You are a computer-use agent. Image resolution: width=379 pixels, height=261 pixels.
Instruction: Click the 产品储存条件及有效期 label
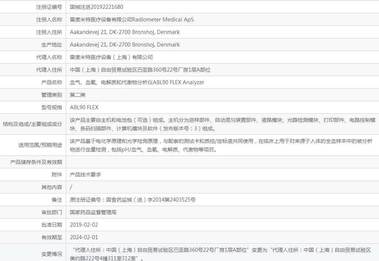36,162
